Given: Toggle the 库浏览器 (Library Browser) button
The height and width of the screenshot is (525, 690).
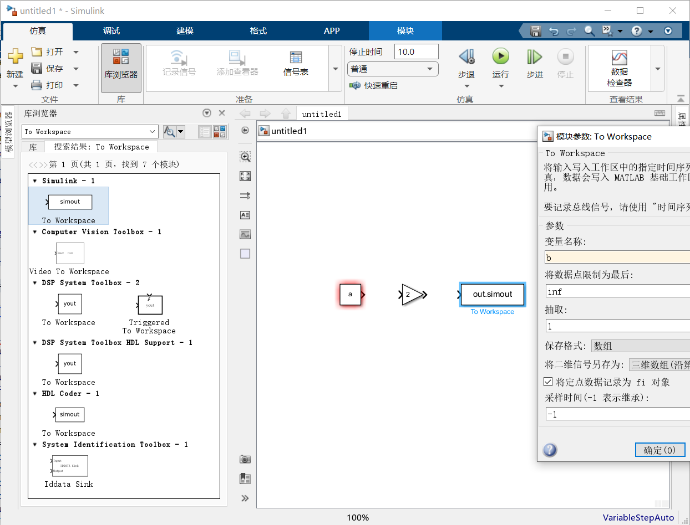Looking at the screenshot, I should pyautogui.click(x=121, y=67).
